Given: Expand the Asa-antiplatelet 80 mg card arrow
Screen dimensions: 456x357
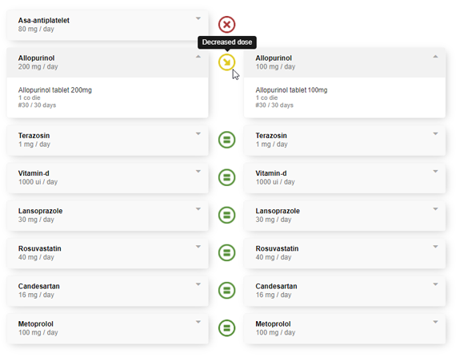Looking at the screenshot, I should coord(198,18).
